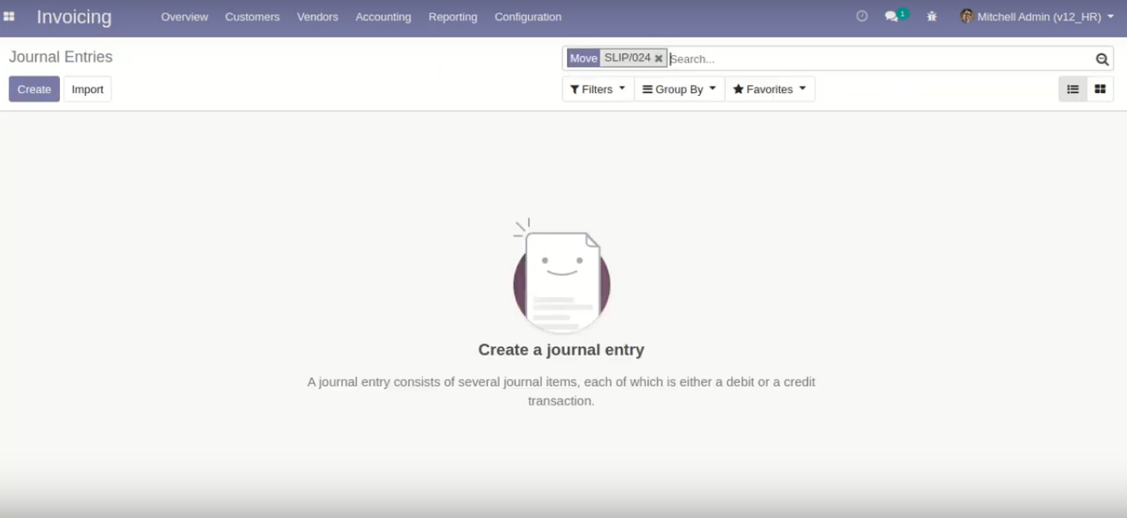1127x518 pixels.
Task: Focus the Search input field
Action: coord(880,59)
